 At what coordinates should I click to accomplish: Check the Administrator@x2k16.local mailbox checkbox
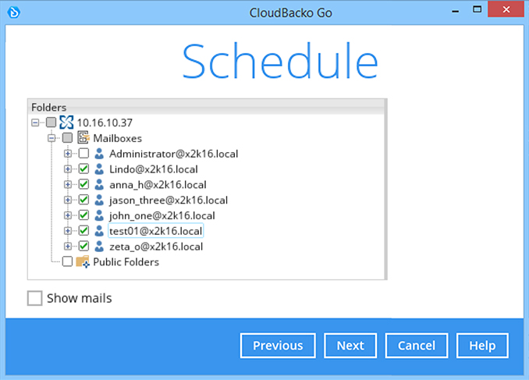[x=83, y=154]
